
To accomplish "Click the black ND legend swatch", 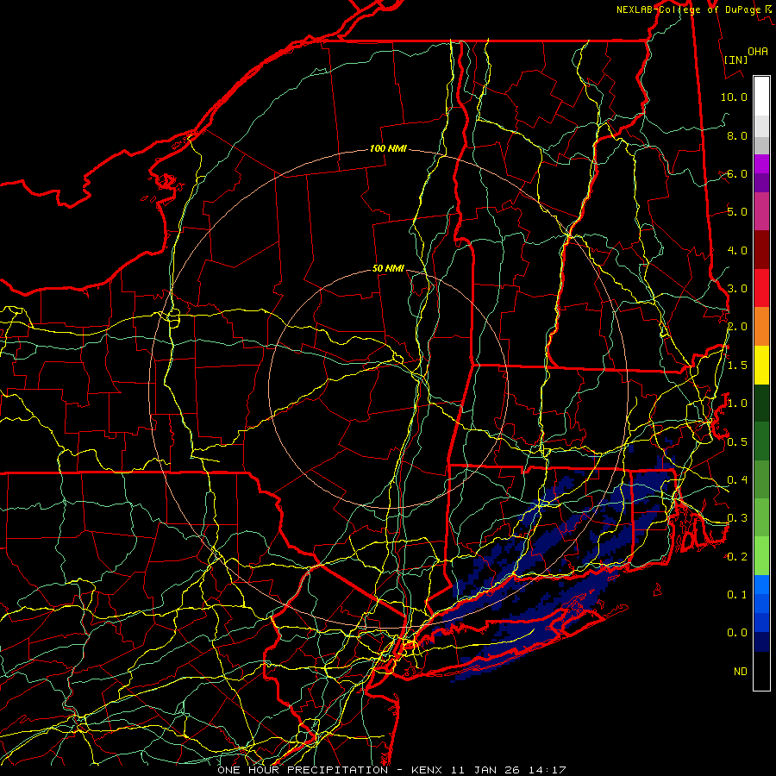I will coord(761,671).
